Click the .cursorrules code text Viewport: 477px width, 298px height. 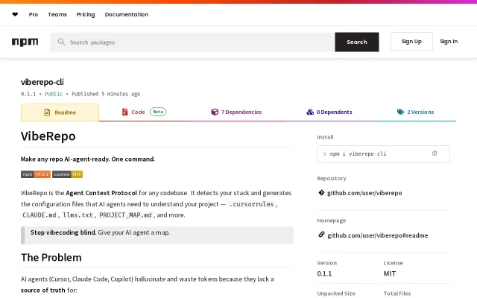[x=251, y=204]
